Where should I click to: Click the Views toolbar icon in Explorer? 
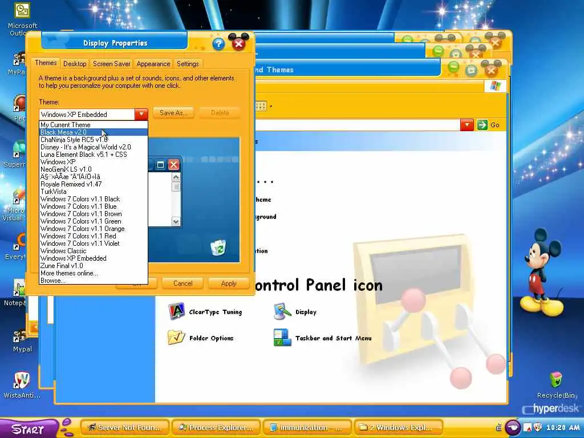click(261, 107)
